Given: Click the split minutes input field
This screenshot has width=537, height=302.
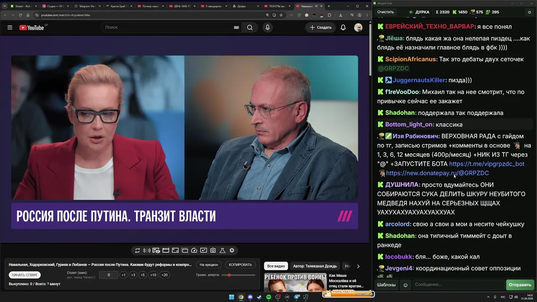Looking at the screenshot, I should point(109,275).
